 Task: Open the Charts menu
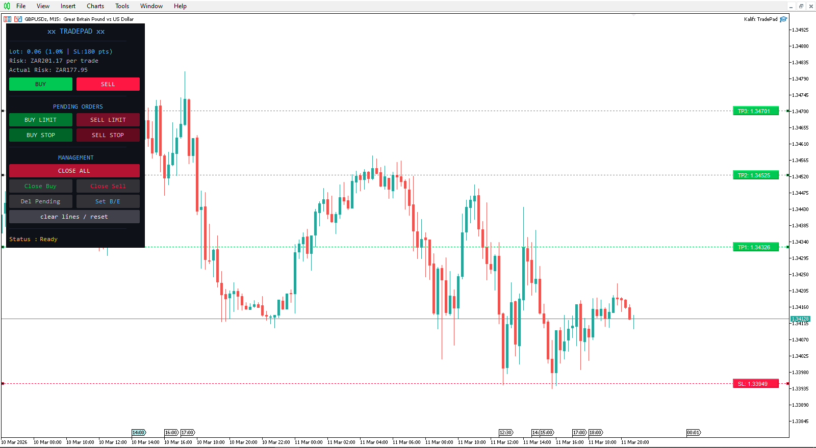point(95,6)
